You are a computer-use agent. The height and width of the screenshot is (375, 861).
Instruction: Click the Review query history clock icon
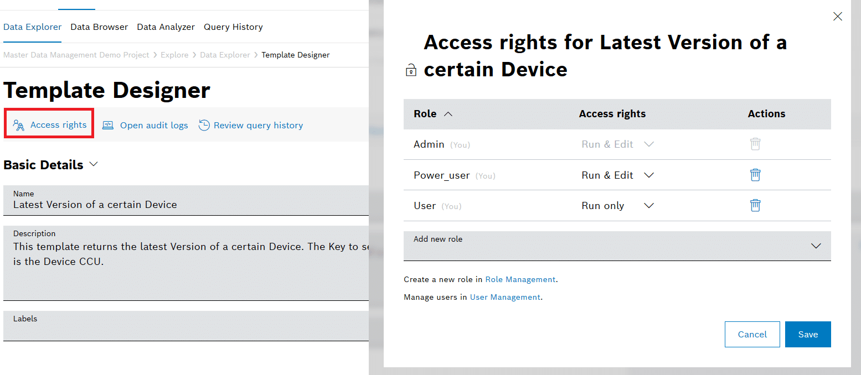204,125
